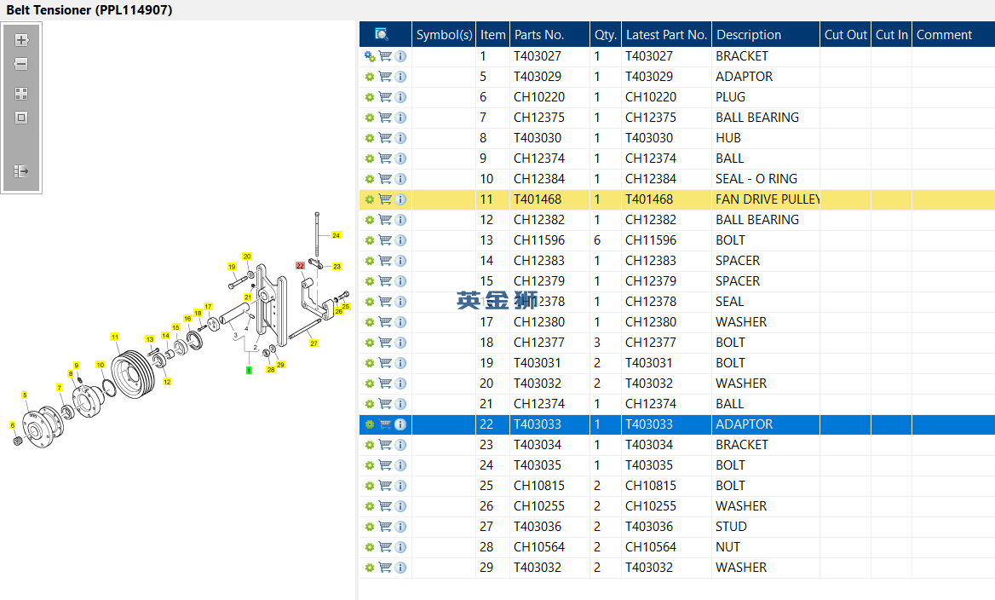The height and width of the screenshot is (600, 995).
Task: Open info for item 28 NUT
Action: coord(400,546)
